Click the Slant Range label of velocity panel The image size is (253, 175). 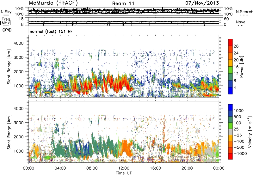coord(9,132)
